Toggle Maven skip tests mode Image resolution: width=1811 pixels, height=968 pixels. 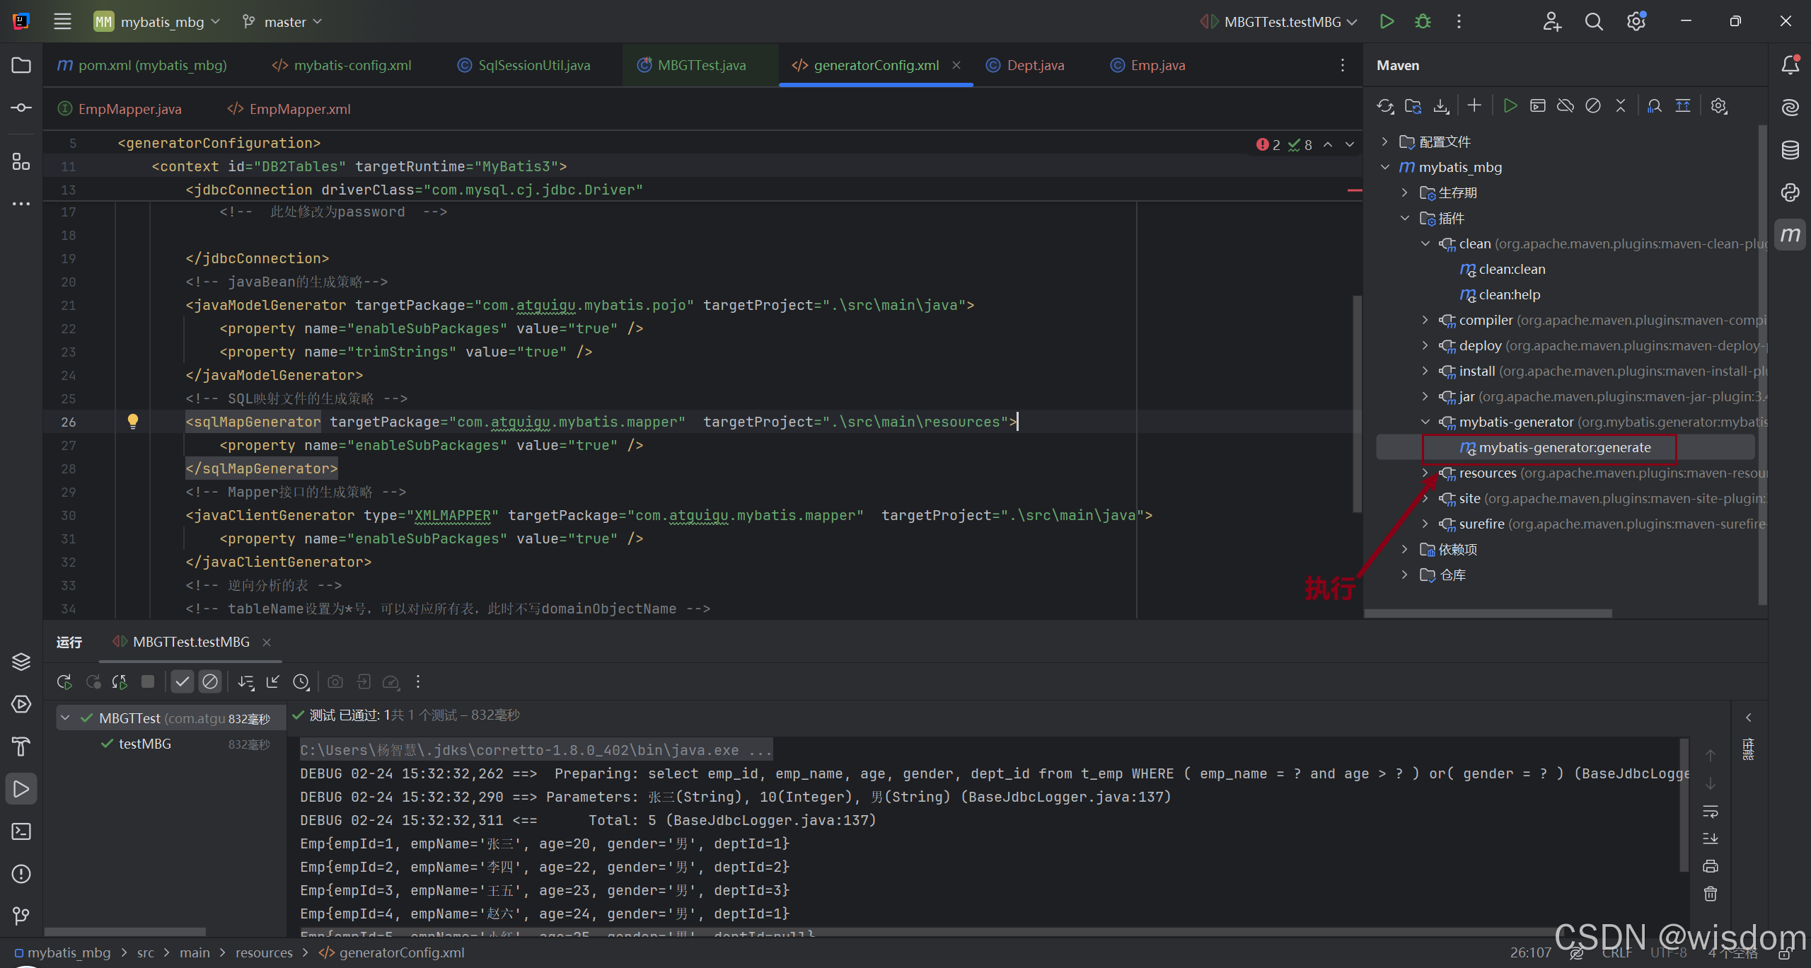[x=1593, y=106]
